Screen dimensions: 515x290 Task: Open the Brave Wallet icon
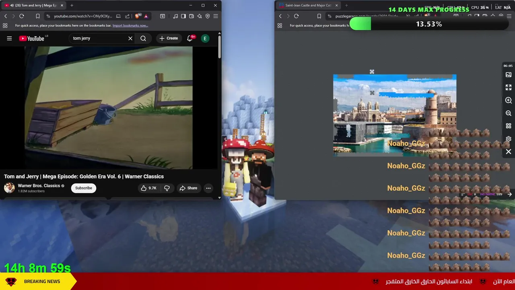coord(192,16)
